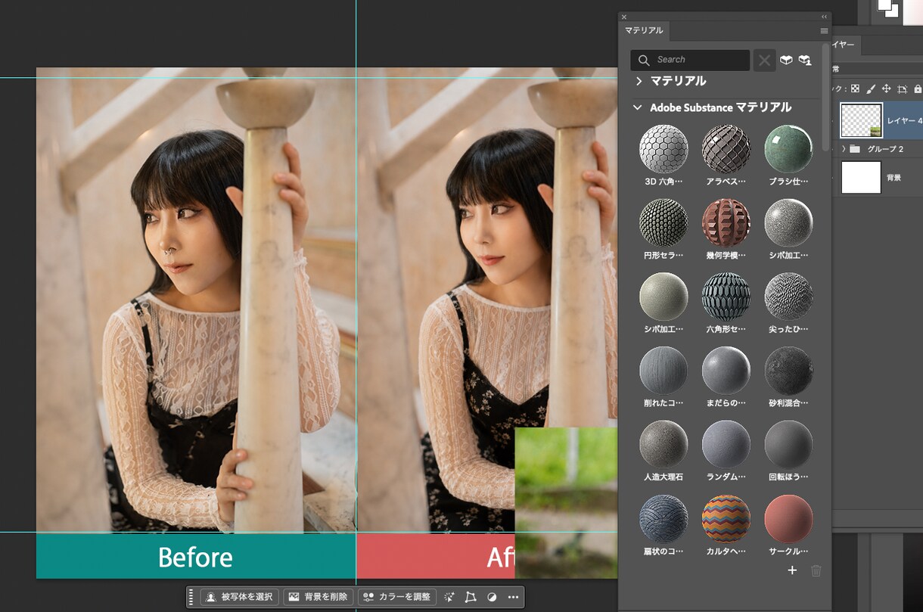Select the 幾何学模 material sphere
The width and height of the screenshot is (923, 612).
726,223
